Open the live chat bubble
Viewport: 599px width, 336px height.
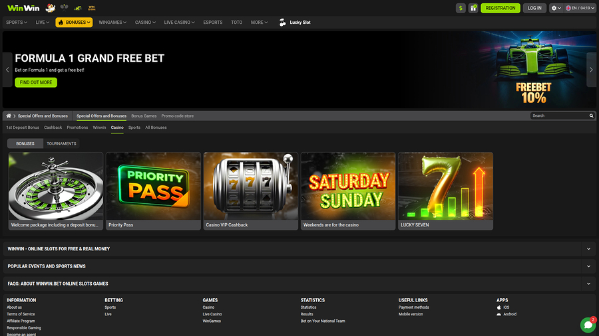(588, 325)
